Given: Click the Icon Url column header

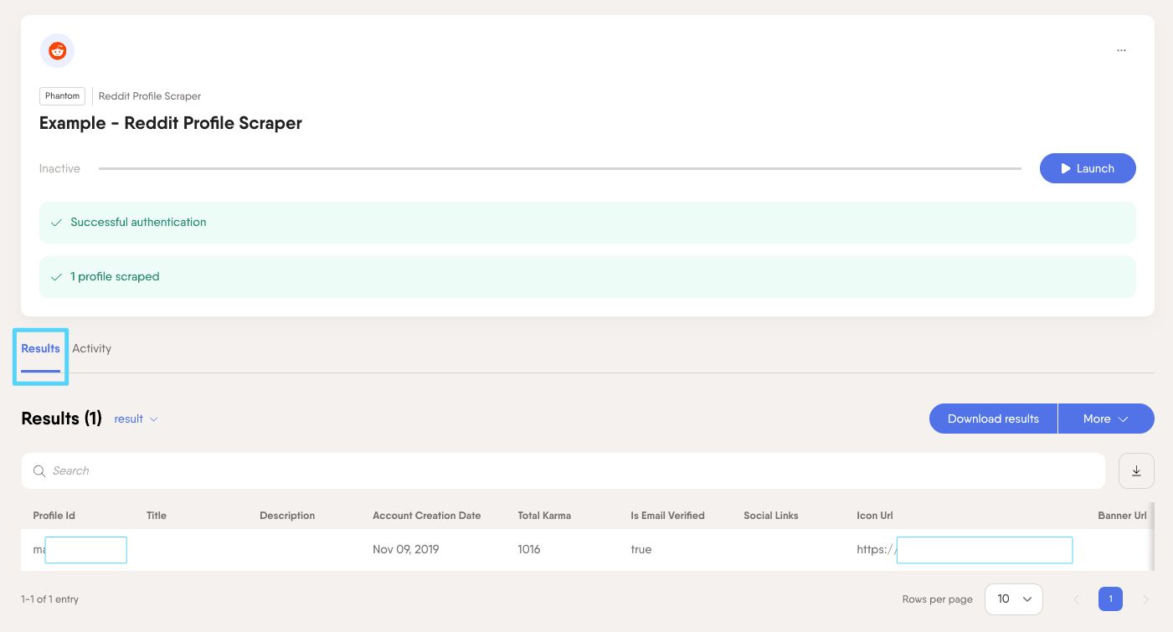Looking at the screenshot, I should pos(875,516).
